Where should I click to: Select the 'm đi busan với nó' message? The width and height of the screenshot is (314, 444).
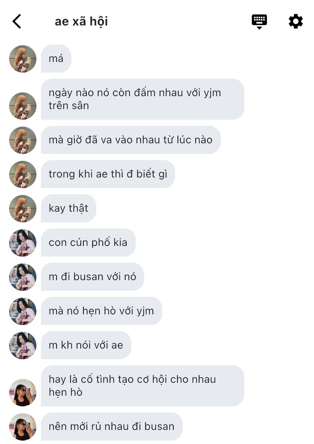tap(92, 277)
